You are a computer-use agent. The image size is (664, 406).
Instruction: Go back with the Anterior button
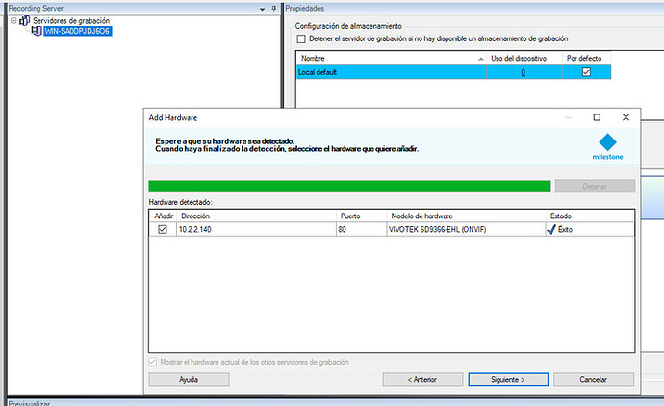[418, 380]
